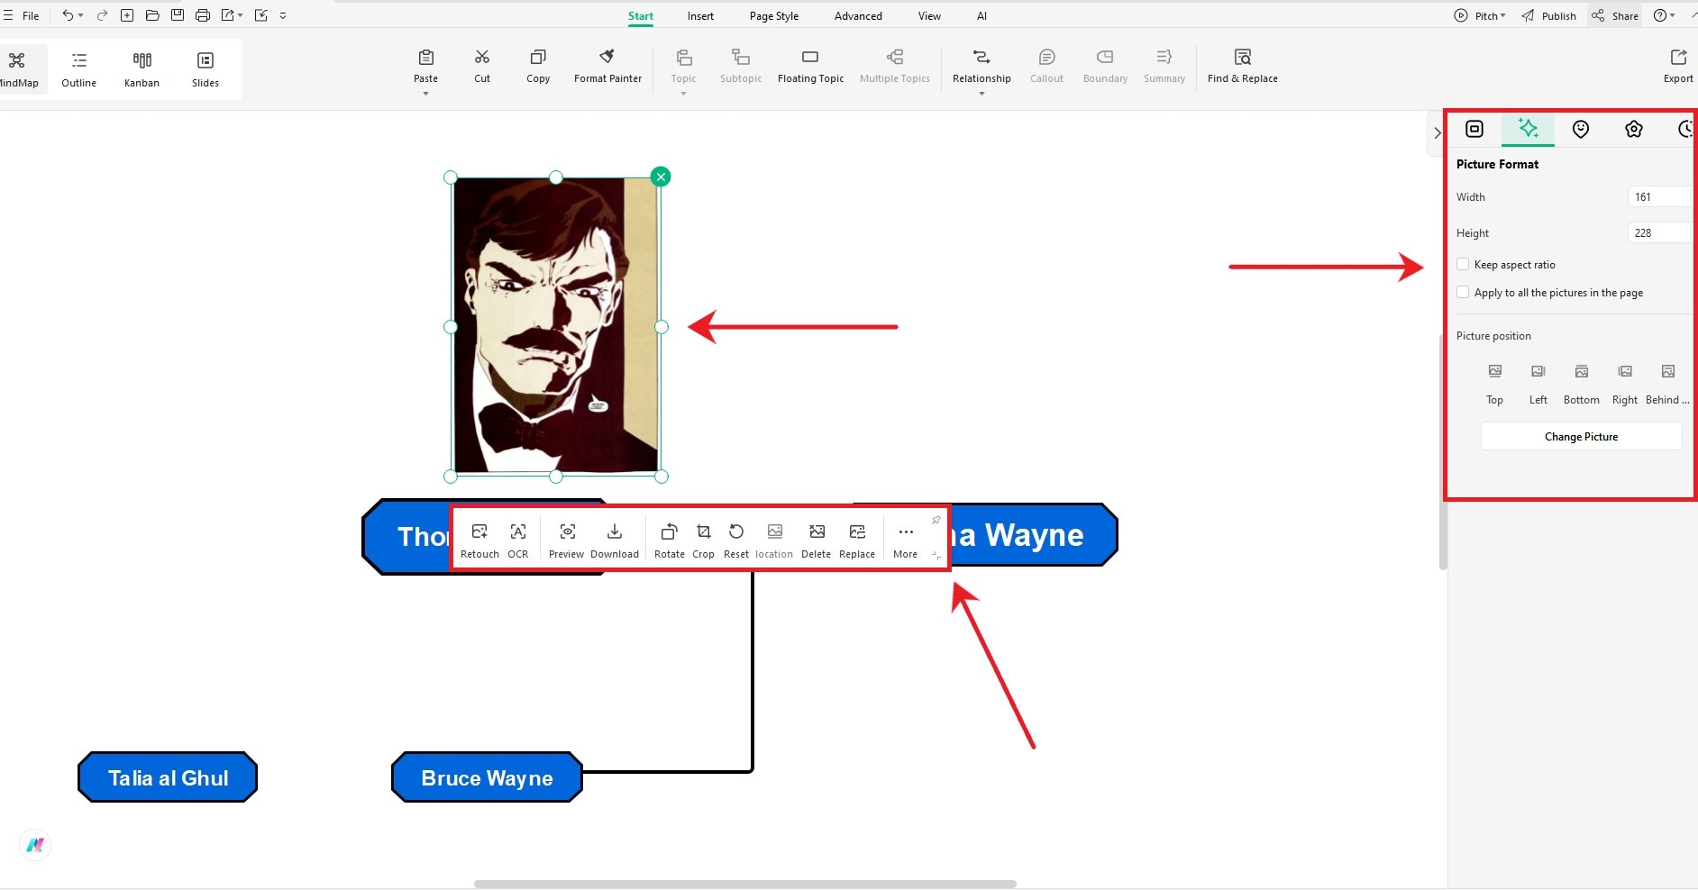Screen dimensions: 1698x890
Task: Open Find & Replace
Action: point(1242,68)
